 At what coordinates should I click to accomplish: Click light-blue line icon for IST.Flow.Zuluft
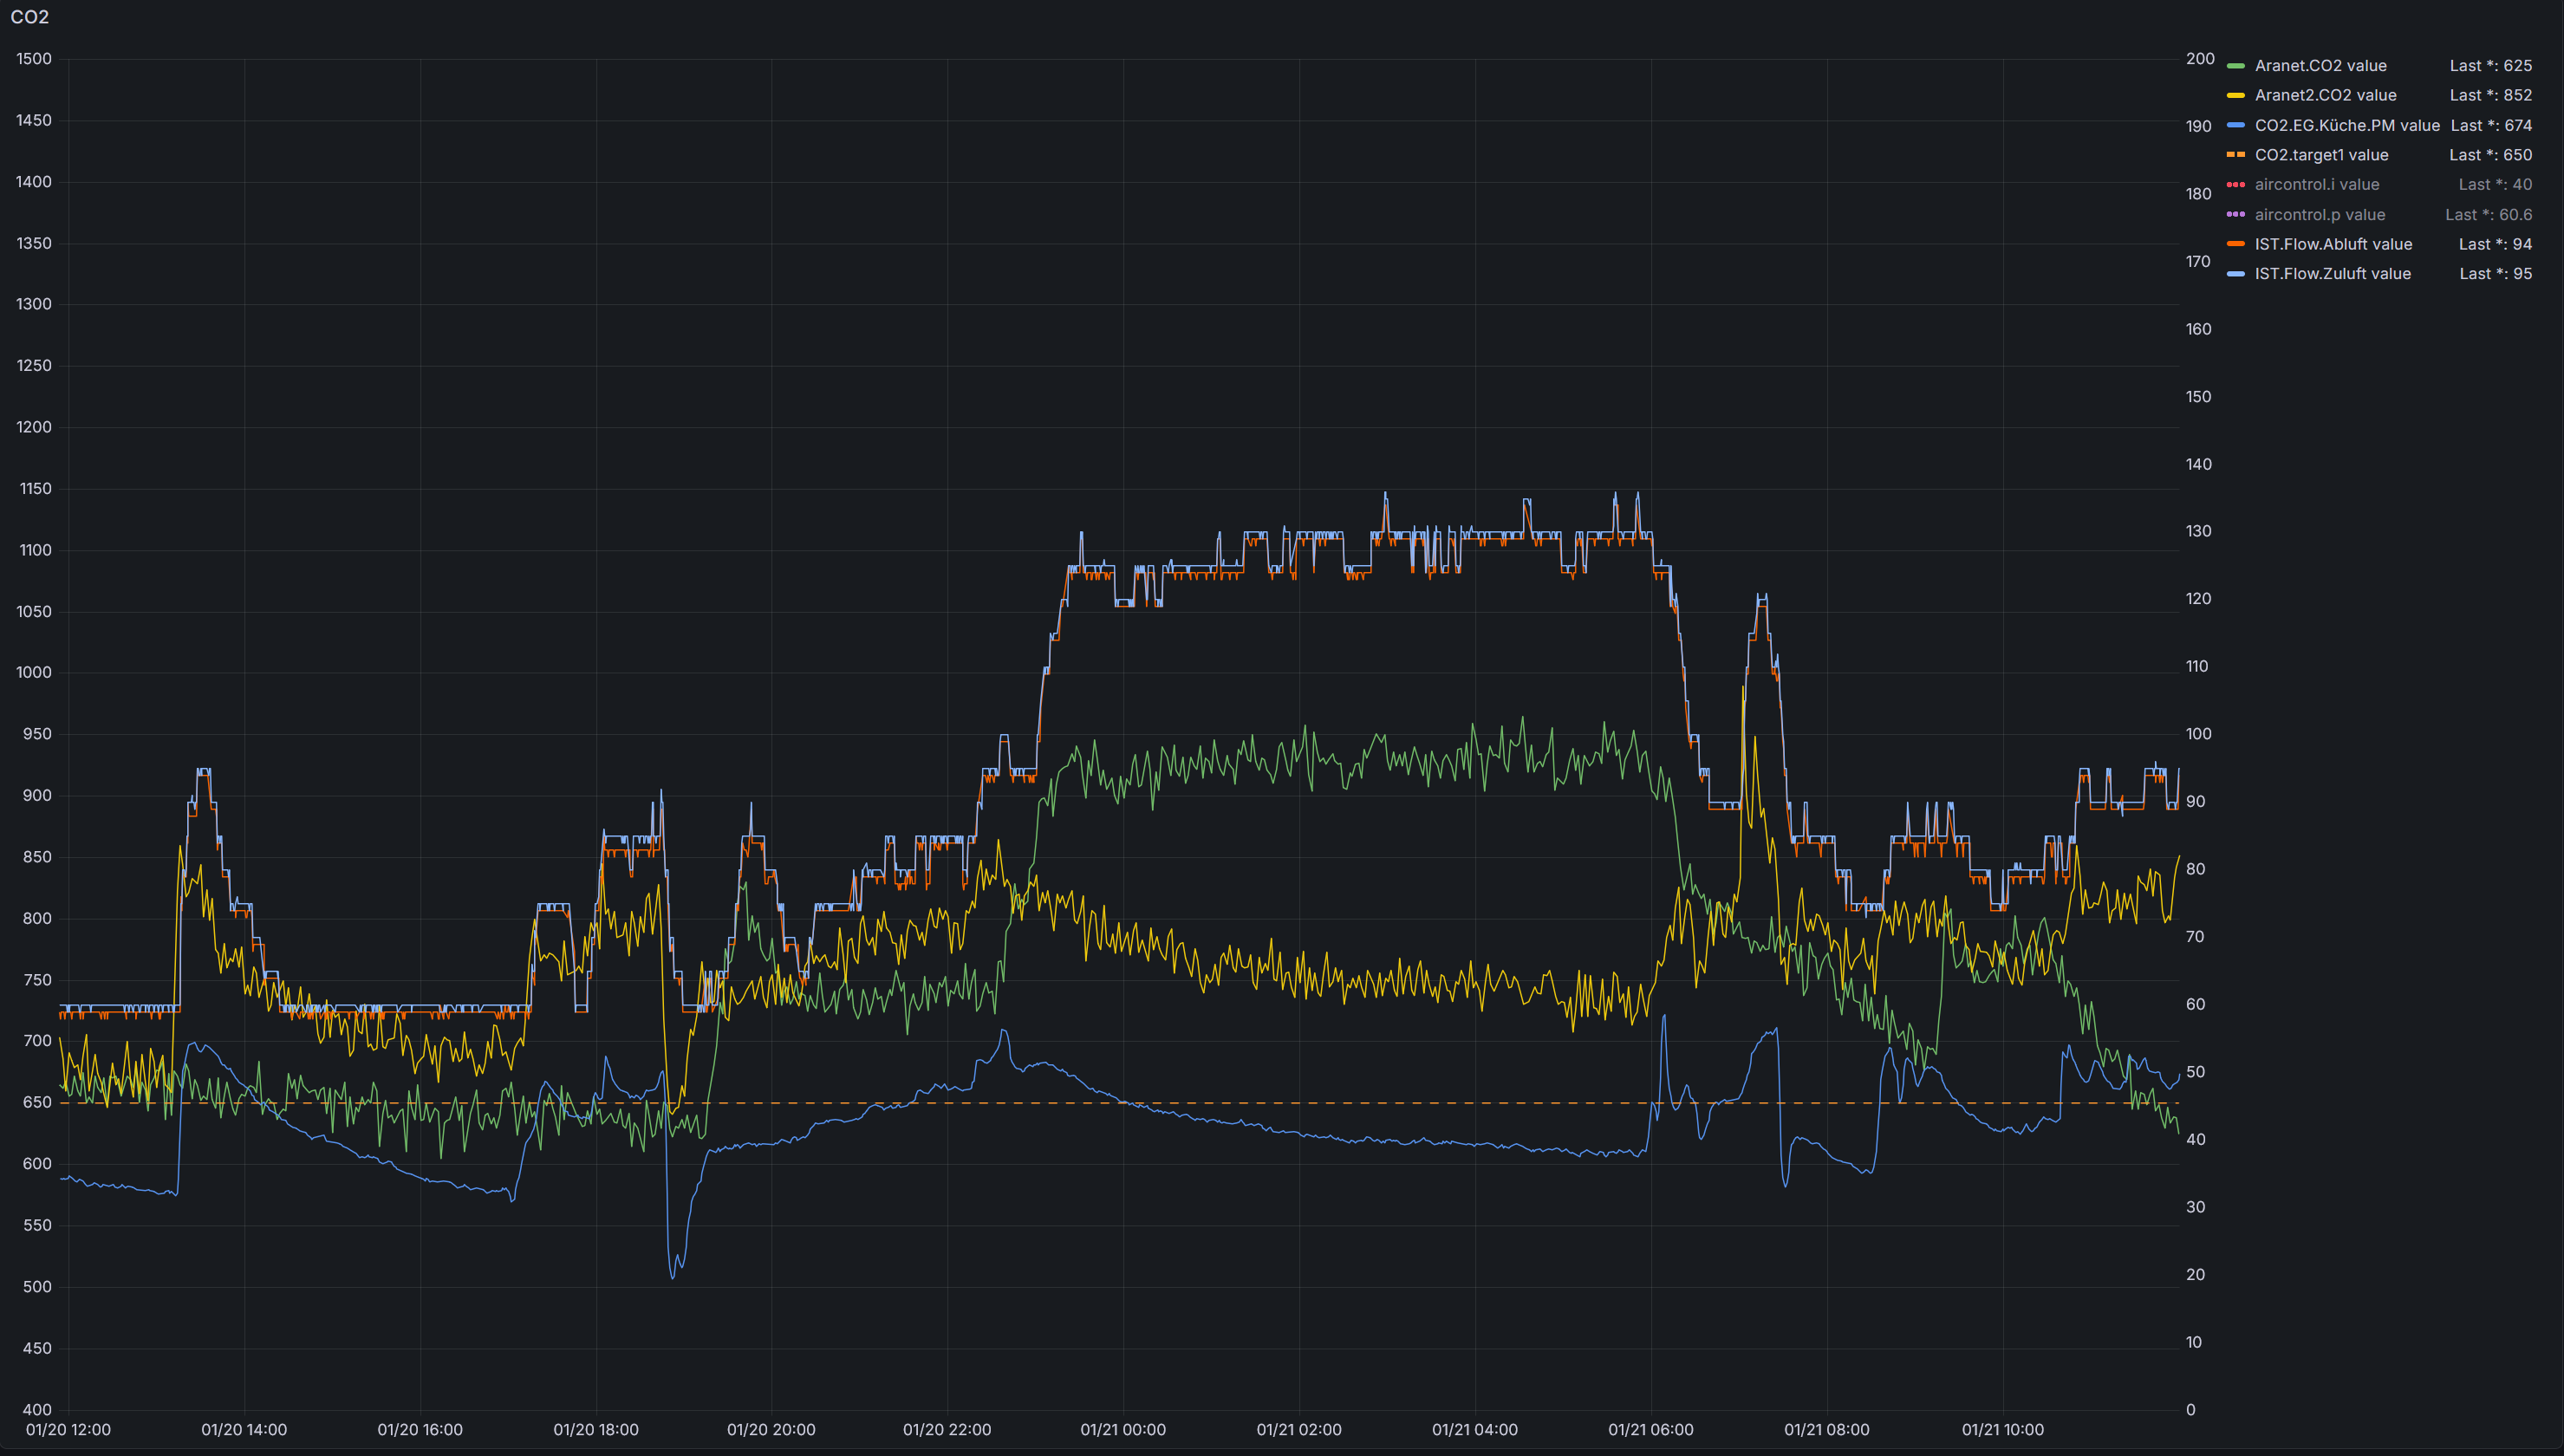(x=2236, y=274)
